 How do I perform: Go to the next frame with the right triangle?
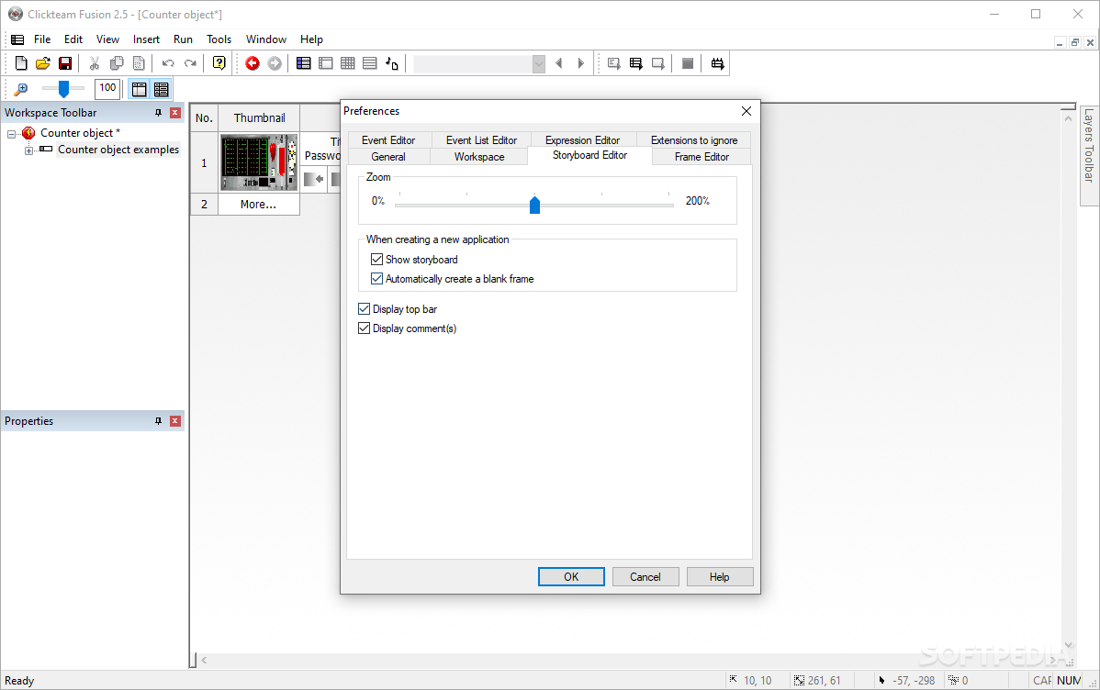(581, 63)
